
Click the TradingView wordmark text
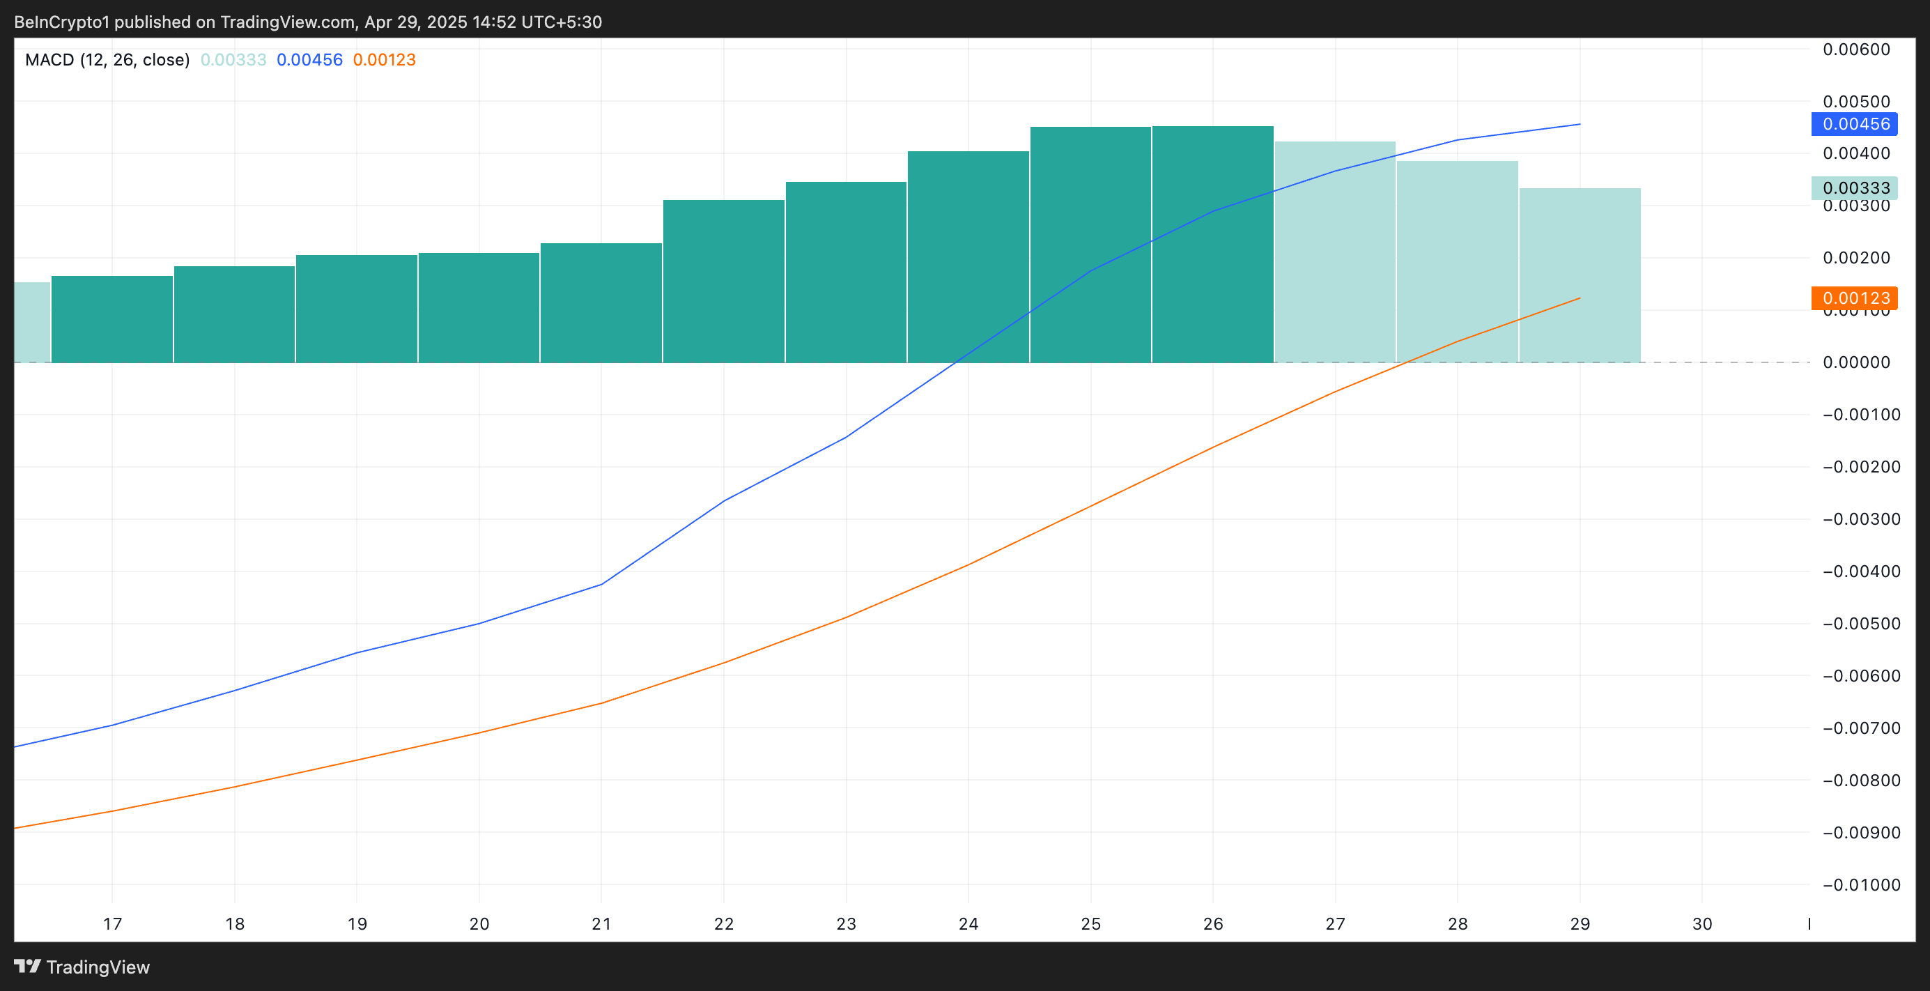point(98,967)
